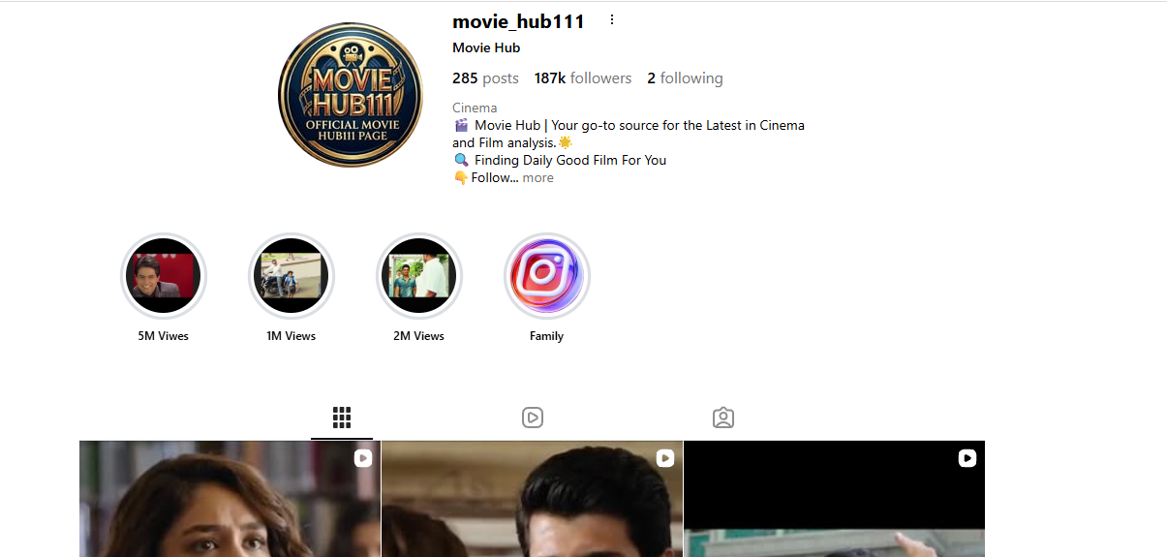Click the 2M Views highlight label
1167x557 pixels.
tap(419, 336)
